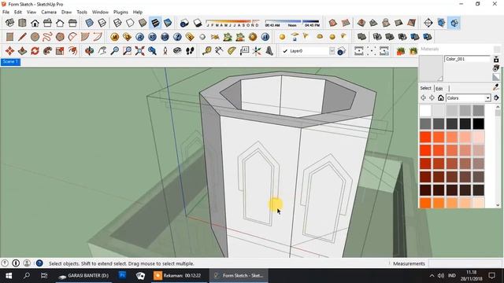Image resolution: width=504 pixels, height=283 pixels.
Task: Enable Wireframe face style
Action: point(117,23)
